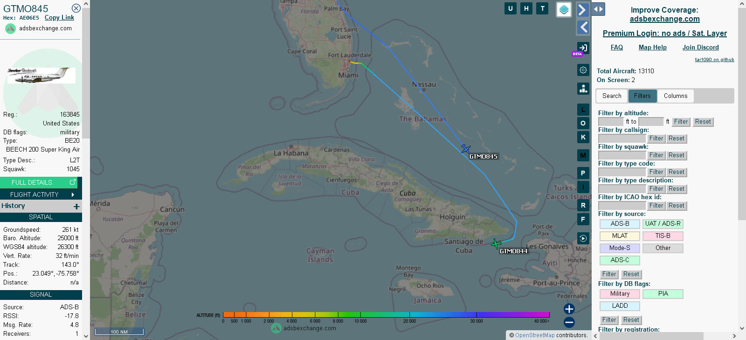Screen dimensions: 746x340
Task: Switch to the Filters tab
Action: tap(642, 96)
